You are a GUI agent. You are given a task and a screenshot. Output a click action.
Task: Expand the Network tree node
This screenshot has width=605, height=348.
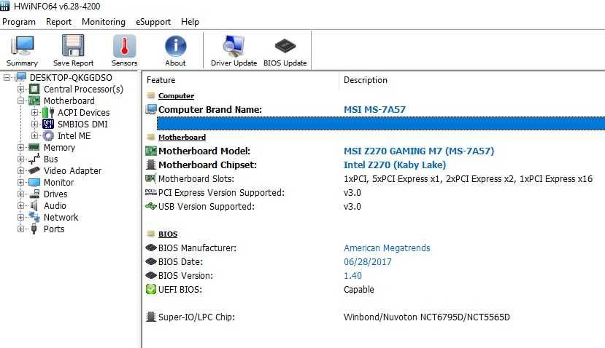pyautogui.click(x=21, y=217)
